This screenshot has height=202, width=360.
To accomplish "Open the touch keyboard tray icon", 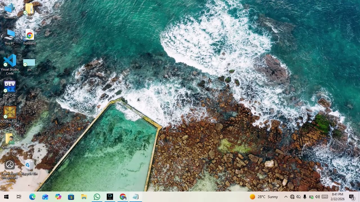I will (325, 197).
